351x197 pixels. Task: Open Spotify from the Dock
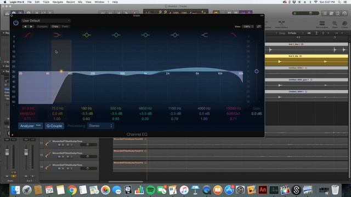pyautogui.click(x=150, y=190)
